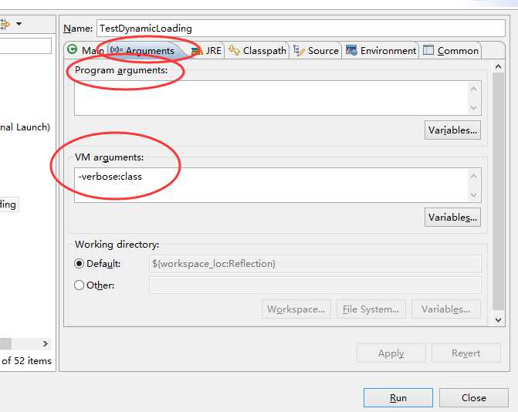Open the Common tab
The height and width of the screenshot is (412, 518).
[x=450, y=50]
